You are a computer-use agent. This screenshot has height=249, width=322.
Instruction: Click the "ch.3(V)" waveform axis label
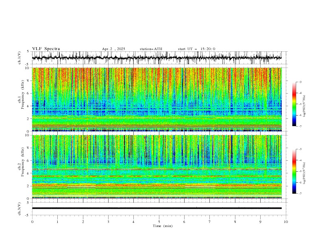(20, 209)
